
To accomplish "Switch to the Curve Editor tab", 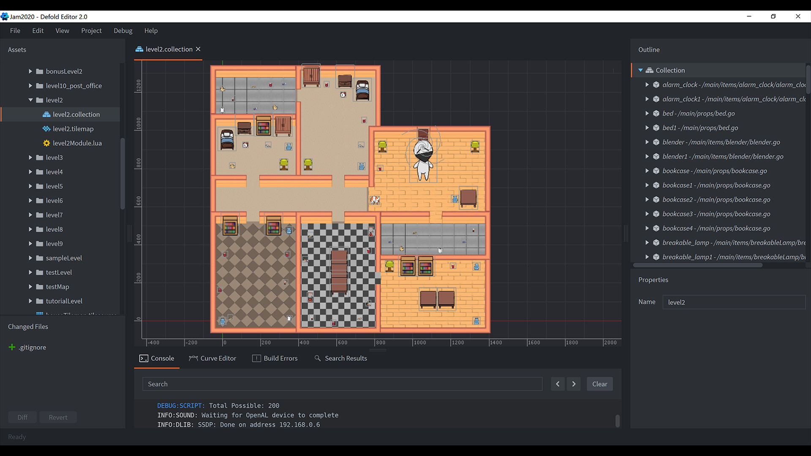I will [x=218, y=358].
